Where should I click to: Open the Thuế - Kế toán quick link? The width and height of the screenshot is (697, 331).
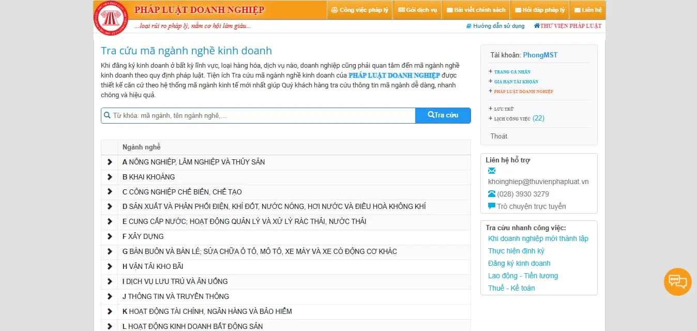click(x=511, y=288)
